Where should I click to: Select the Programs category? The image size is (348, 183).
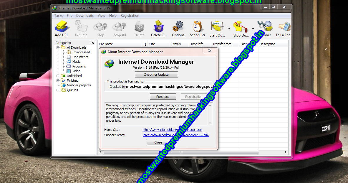[x=79, y=66]
